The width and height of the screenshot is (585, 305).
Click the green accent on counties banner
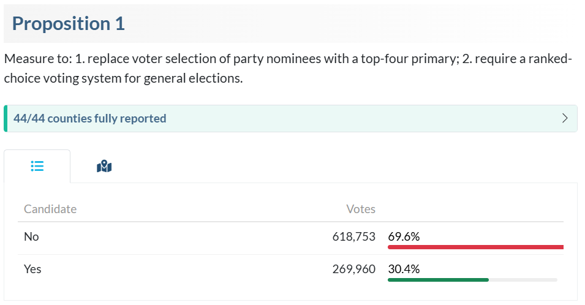(6, 119)
